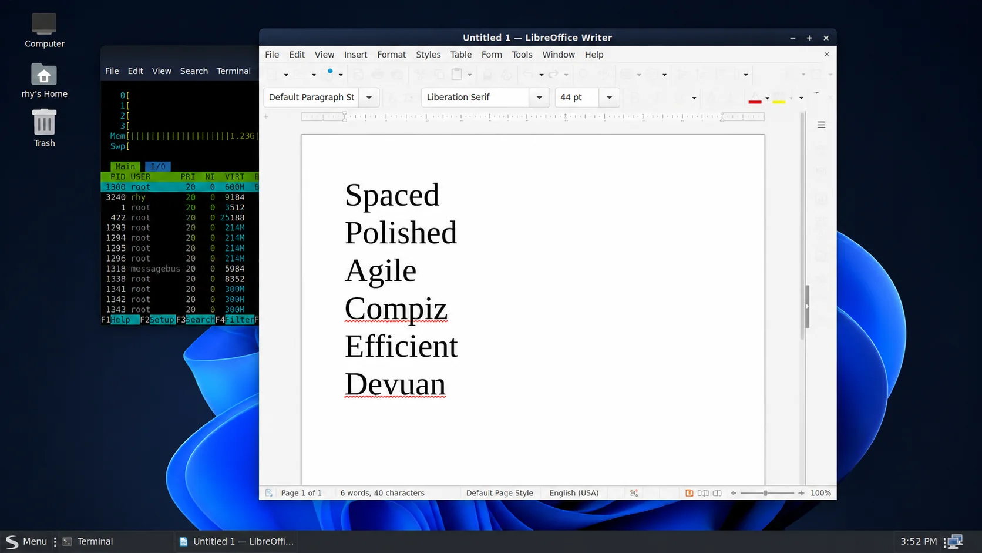Click the word Compiz in the document
The width and height of the screenshot is (982, 553).
click(x=396, y=309)
